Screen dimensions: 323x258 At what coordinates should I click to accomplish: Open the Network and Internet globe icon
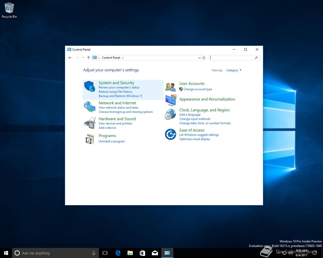90,107
